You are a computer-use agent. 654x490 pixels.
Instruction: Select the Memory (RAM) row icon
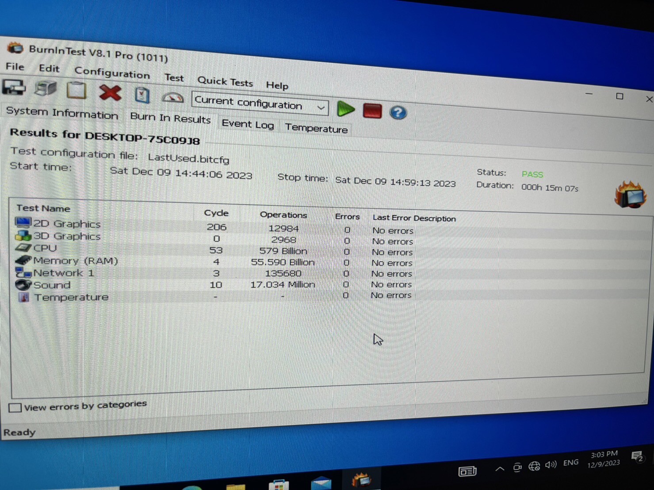point(23,260)
